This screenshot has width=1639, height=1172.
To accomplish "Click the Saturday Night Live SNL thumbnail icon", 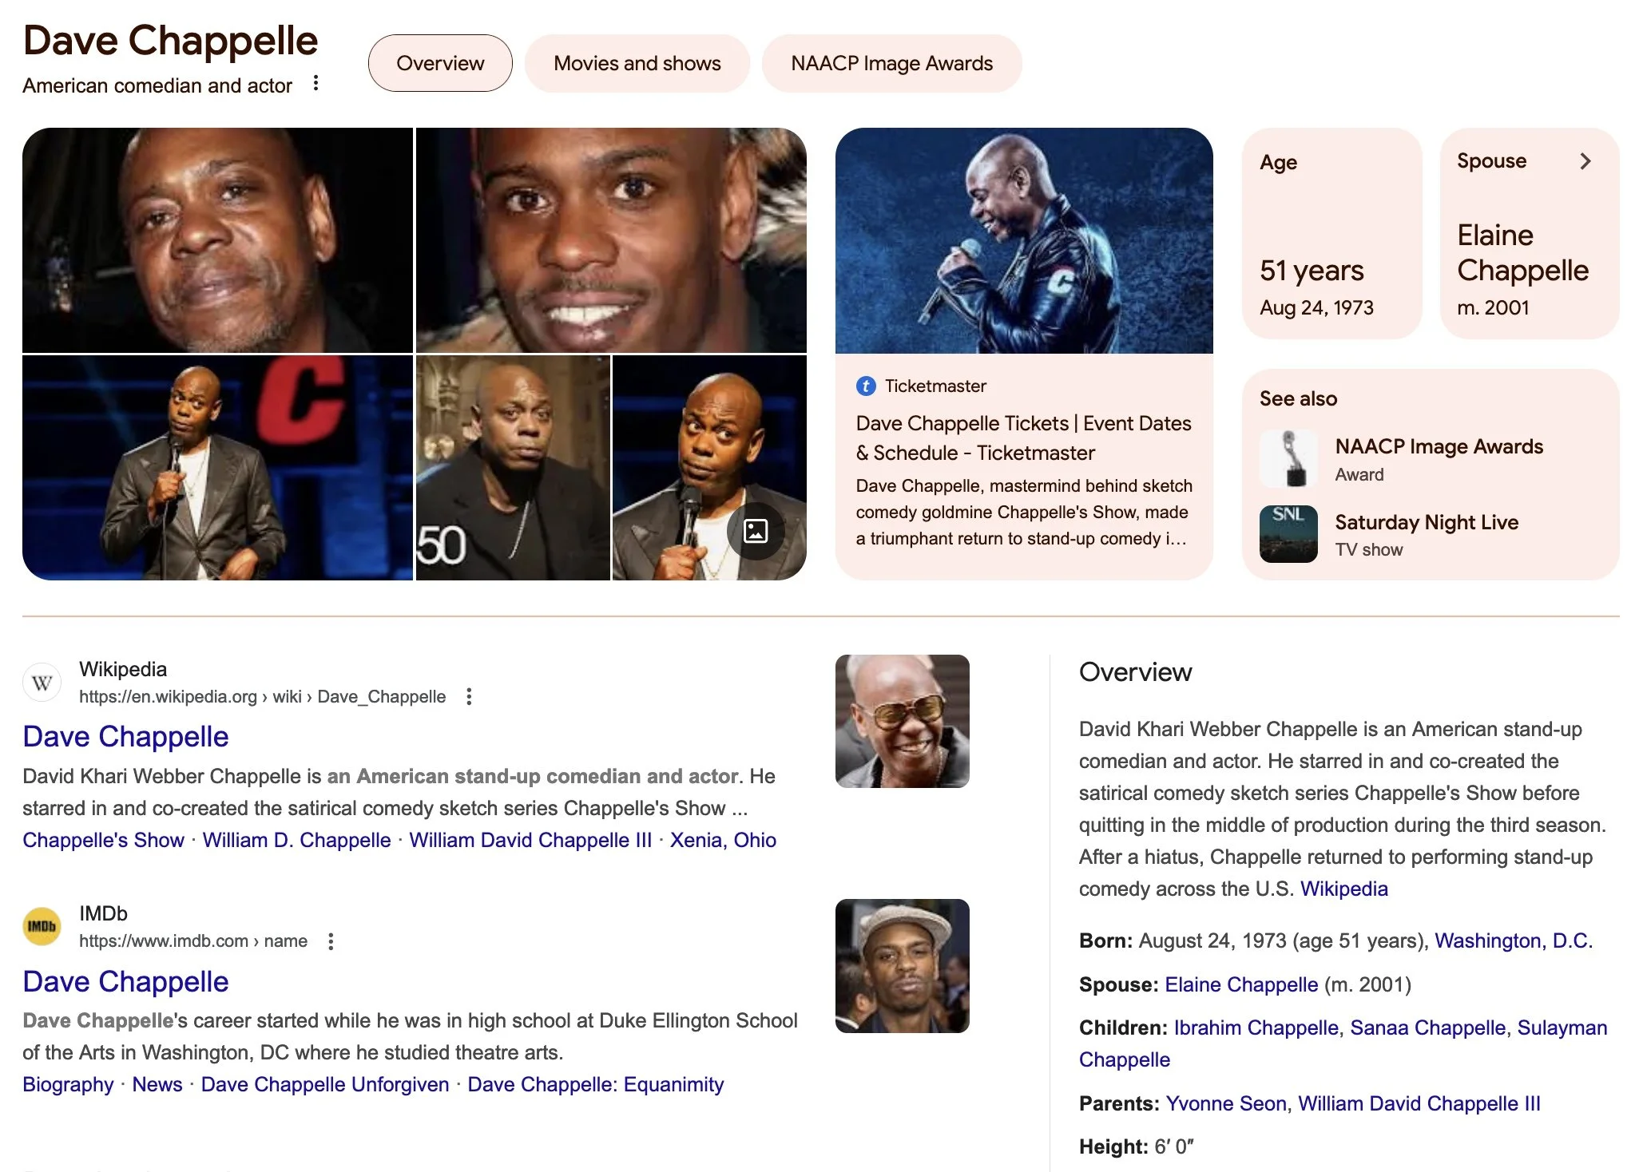I will tap(1288, 534).
